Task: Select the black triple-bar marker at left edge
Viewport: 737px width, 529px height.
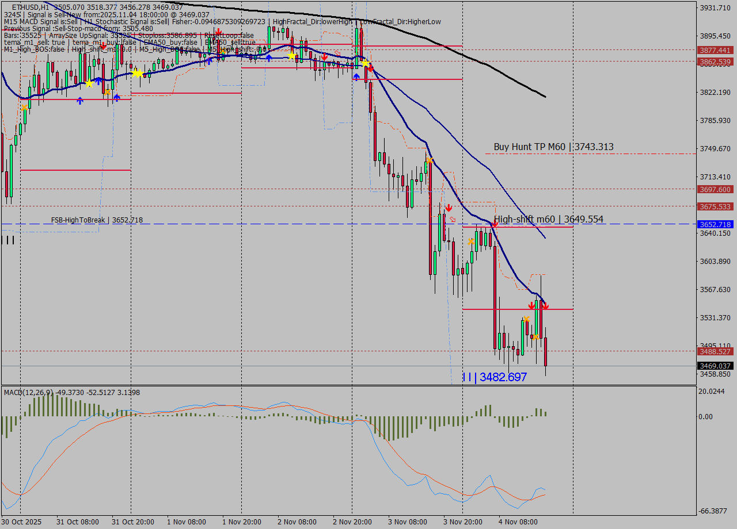Action: pos(8,240)
